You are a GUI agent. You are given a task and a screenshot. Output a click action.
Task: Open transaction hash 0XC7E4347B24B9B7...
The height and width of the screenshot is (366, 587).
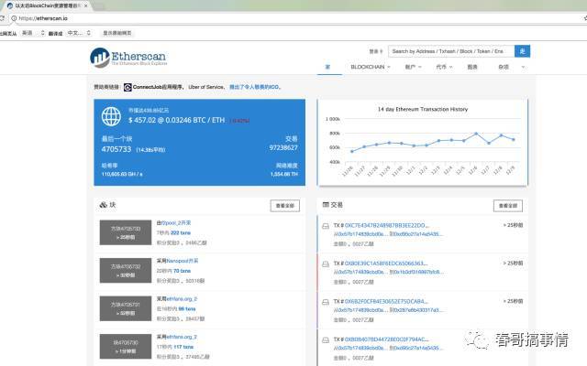(x=387, y=226)
